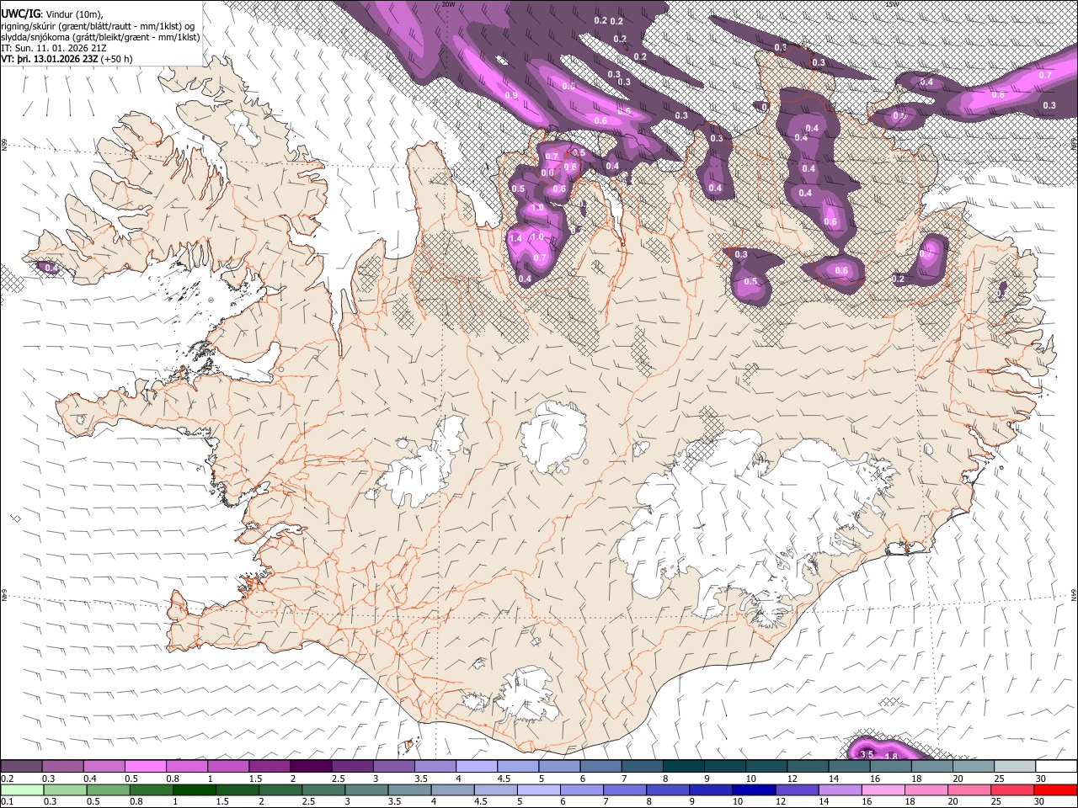Click the bold 'VT: þri. 13.01.2026 23Z' text
This screenshot has width=1078, height=808.
pyautogui.click(x=49, y=59)
